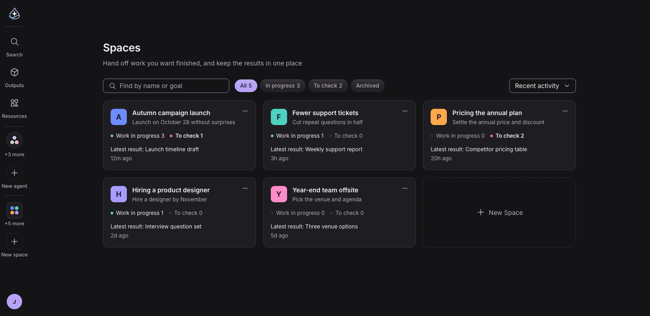650x316 pixels.
Task: Open Search from the sidebar
Action: pyautogui.click(x=14, y=47)
